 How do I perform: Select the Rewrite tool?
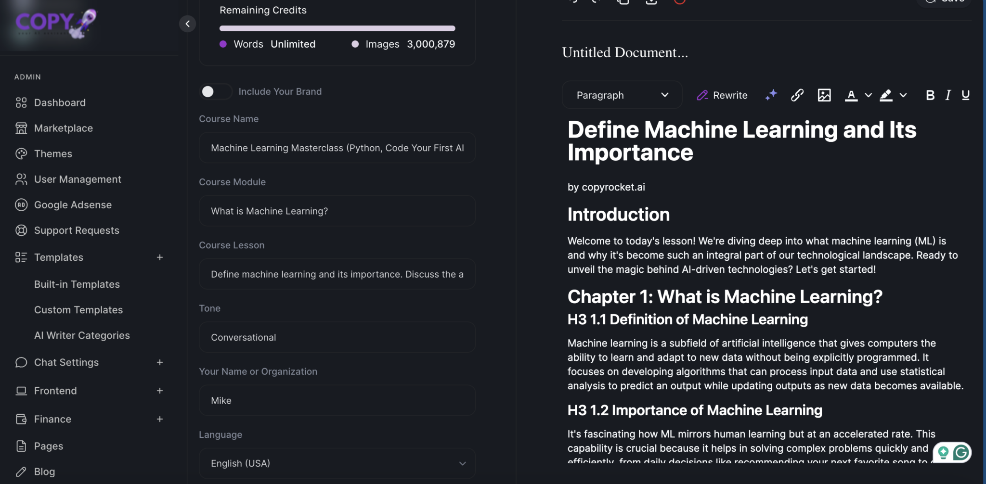coord(721,95)
